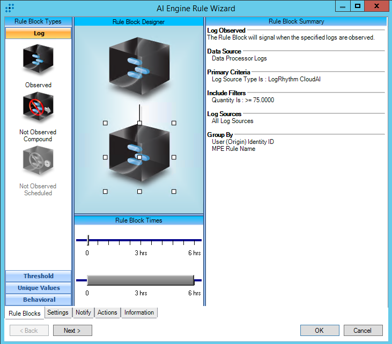
Task: Click the Next button
Action: (x=72, y=331)
